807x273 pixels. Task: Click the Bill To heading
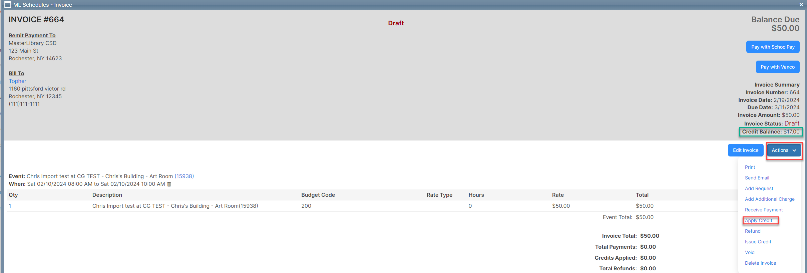16,73
